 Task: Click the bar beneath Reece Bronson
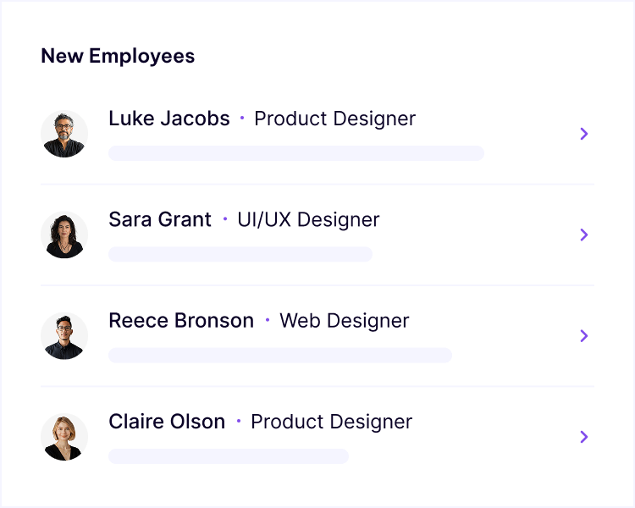tap(280, 355)
